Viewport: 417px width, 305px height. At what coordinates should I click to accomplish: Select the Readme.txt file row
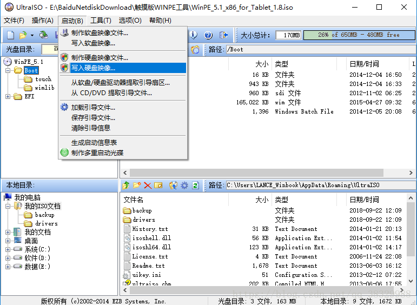(264, 266)
